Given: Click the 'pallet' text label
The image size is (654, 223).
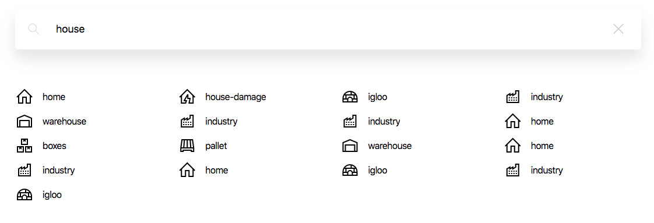Looking at the screenshot, I should click(216, 146).
